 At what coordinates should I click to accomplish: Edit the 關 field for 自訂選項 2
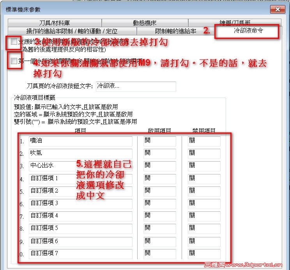[x=204, y=191]
